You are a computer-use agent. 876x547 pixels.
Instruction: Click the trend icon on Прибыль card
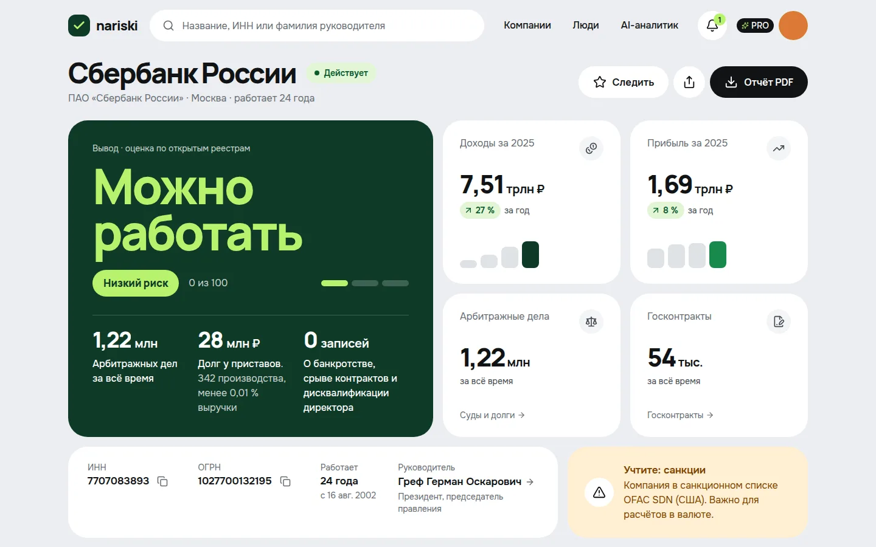pos(779,148)
